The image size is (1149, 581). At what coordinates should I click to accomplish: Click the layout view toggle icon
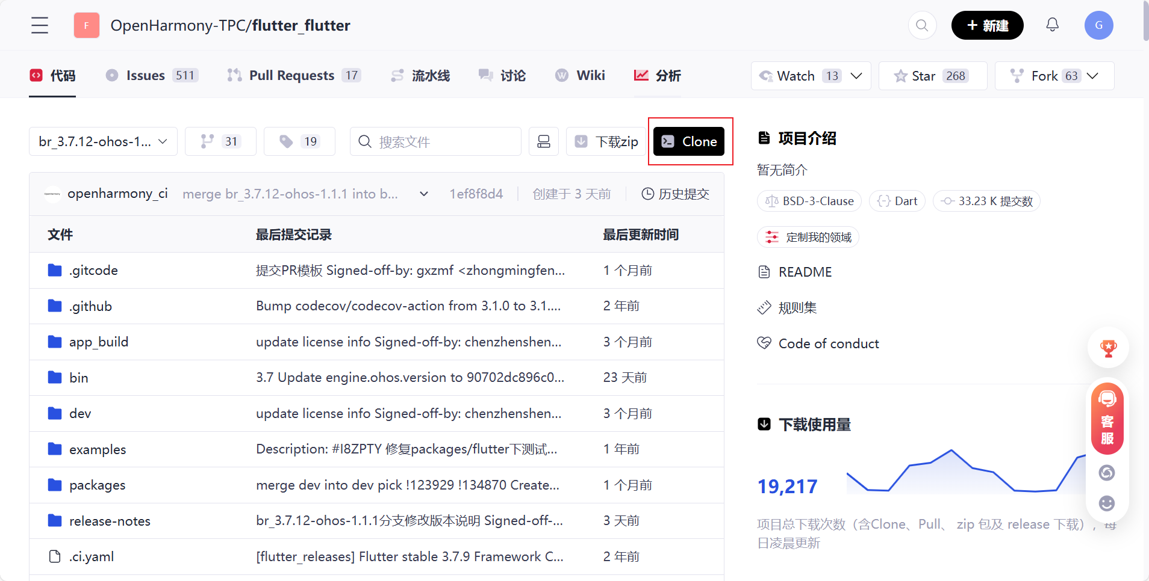[x=544, y=141]
